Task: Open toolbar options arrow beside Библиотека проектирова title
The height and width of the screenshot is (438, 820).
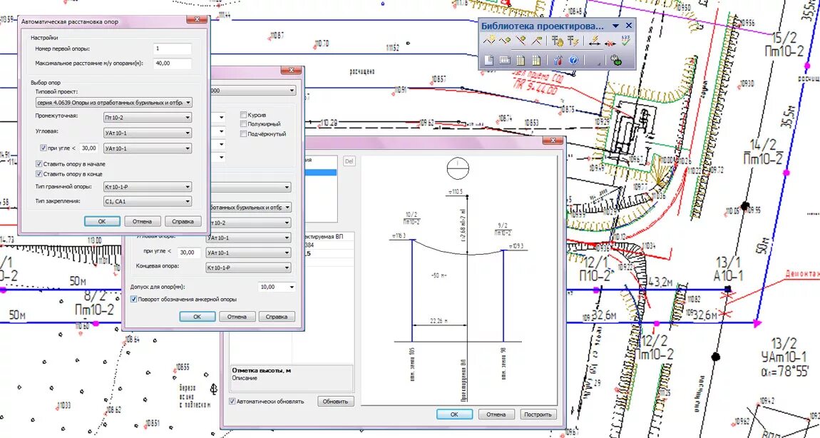Action: click(x=615, y=26)
